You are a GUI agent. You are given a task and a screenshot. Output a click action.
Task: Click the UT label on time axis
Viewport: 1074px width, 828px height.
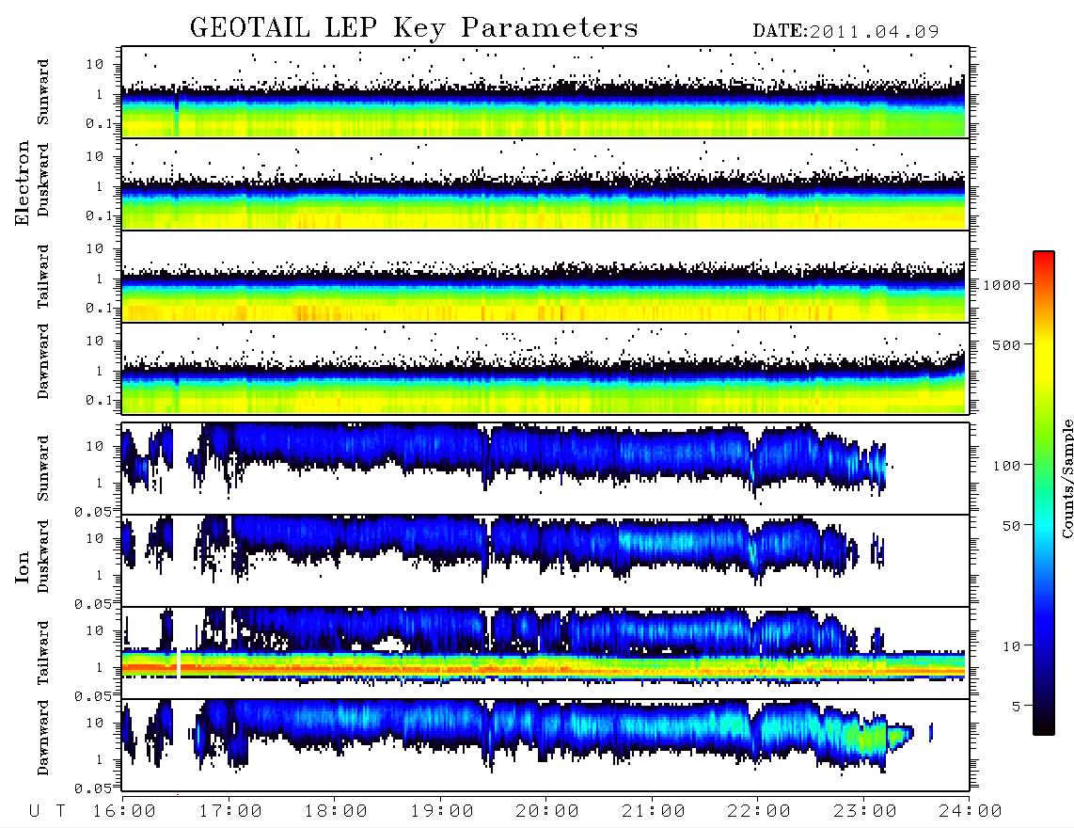[47, 811]
